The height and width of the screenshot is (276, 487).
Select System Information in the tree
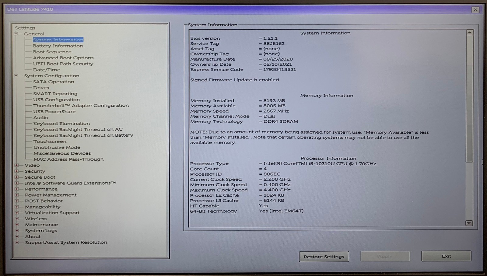pos(58,40)
